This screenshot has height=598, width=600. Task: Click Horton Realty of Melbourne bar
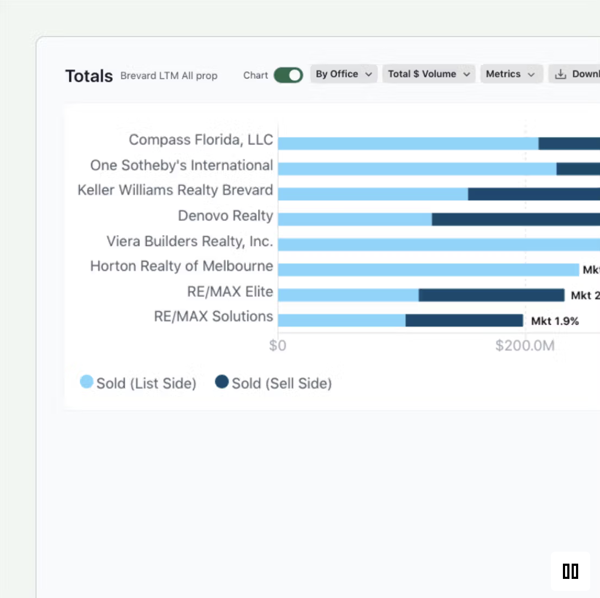coord(429,270)
